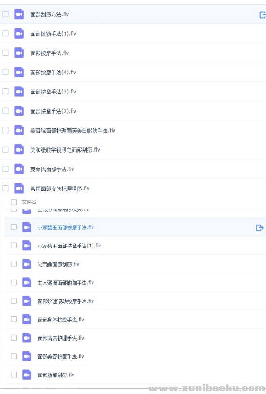This screenshot has height=394, width=266.
Task: Open the blue link 小家碧玉面部按摩手法.flv
Action: click(66, 227)
